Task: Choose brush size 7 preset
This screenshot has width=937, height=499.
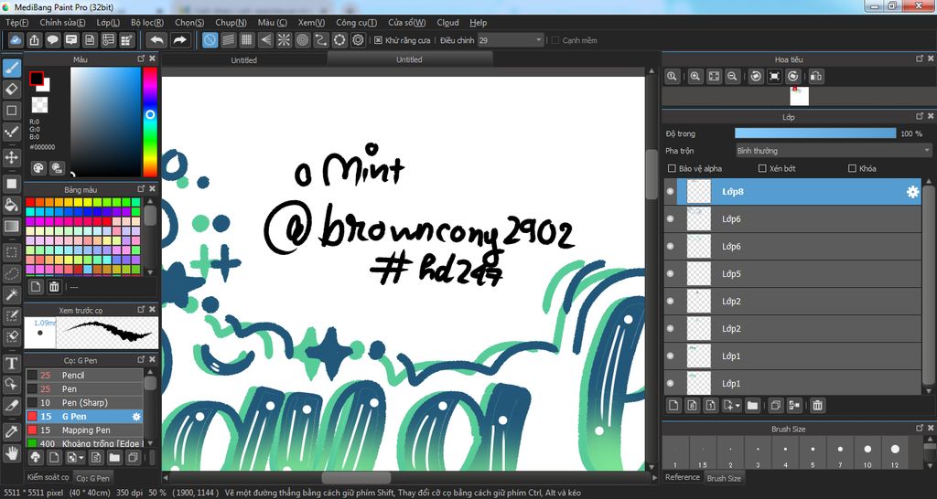Action: coord(840,453)
